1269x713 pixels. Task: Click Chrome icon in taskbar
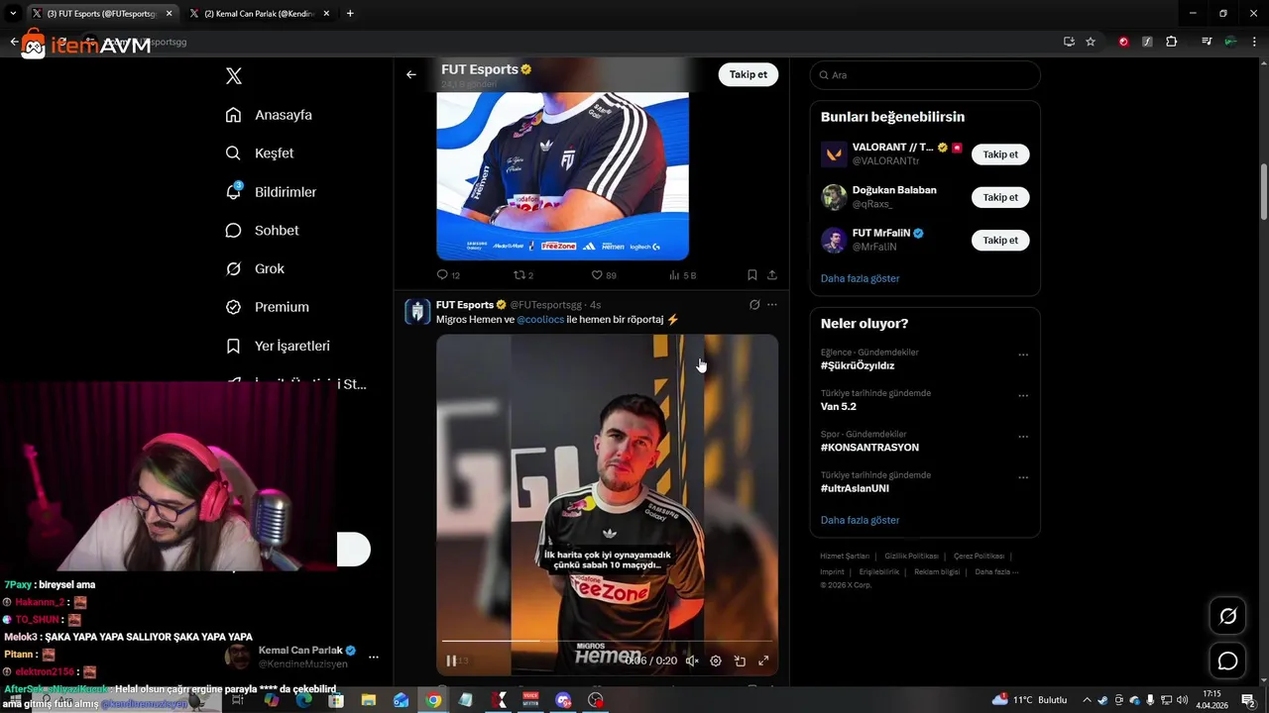pyautogui.click(x=433, y=700)
